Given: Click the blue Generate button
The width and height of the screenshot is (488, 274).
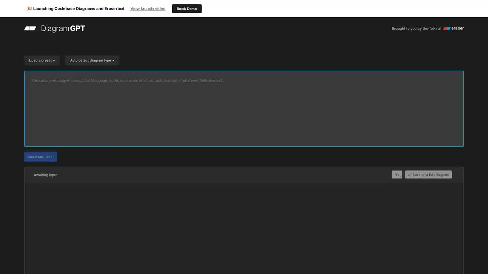Looking at the screenshot, I should [41, 157].
